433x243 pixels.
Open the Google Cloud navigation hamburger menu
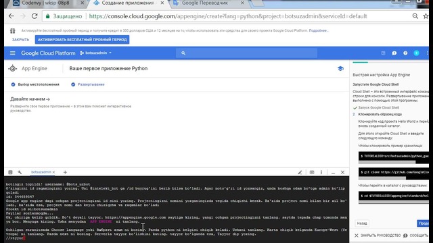[12, 53]
